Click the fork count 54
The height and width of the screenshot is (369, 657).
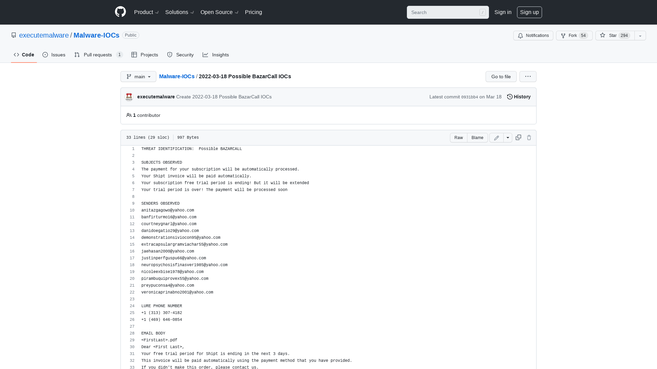tap(583, 36)
